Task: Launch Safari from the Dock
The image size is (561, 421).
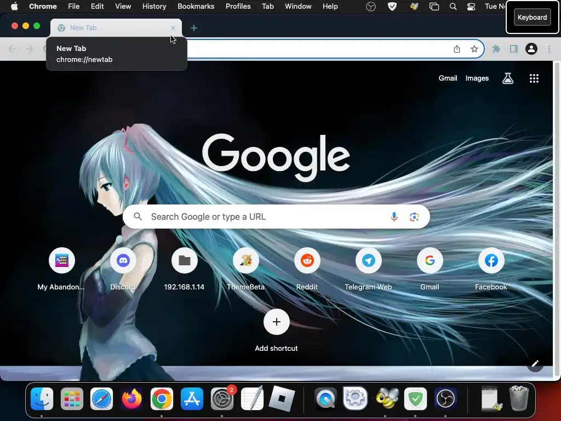Action: click(x=101, y=399)
